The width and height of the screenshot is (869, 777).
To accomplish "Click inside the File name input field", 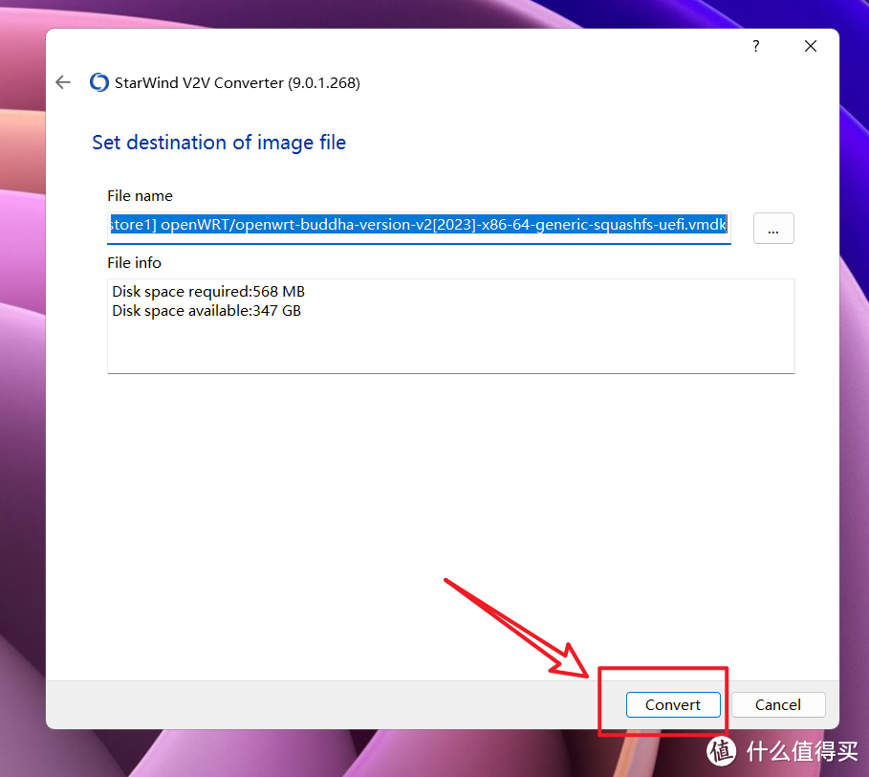I will coord(419,227).
